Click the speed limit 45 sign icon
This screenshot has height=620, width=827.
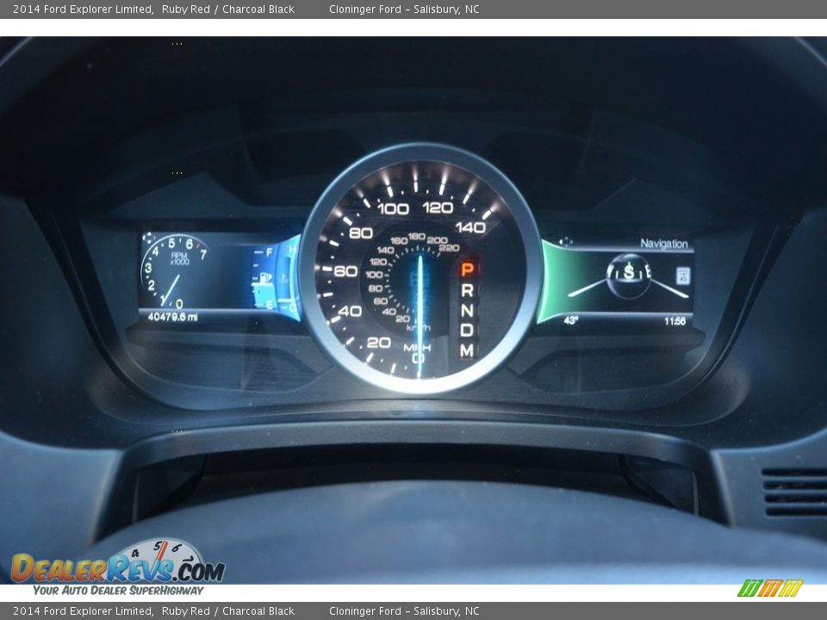[682, 276]
